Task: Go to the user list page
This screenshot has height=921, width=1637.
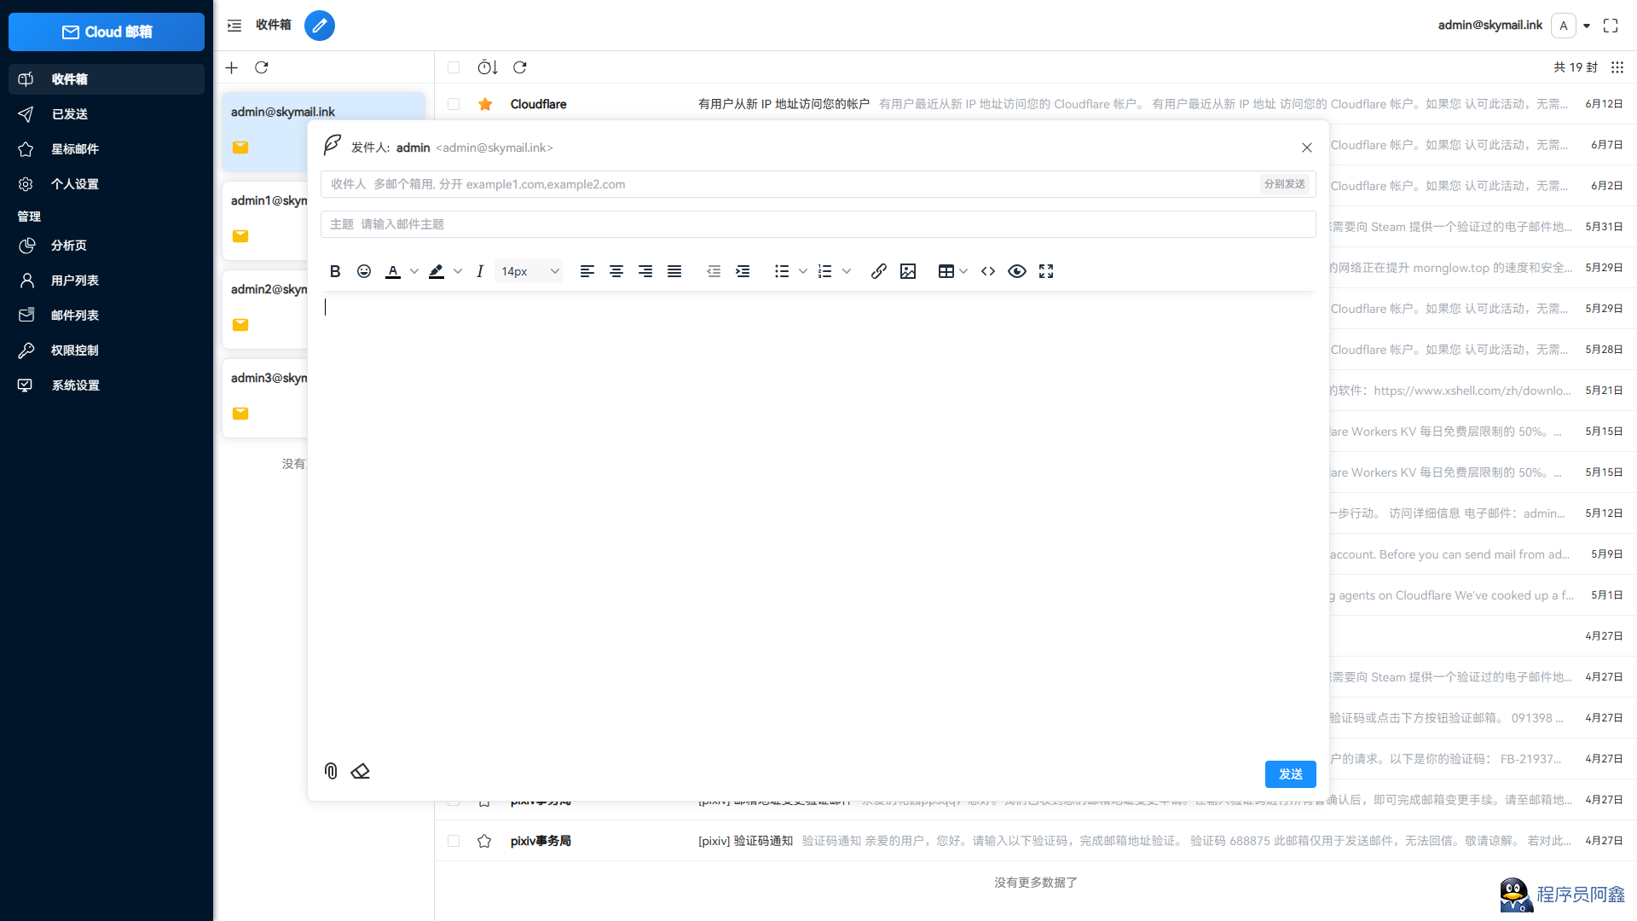Action: 75,281
